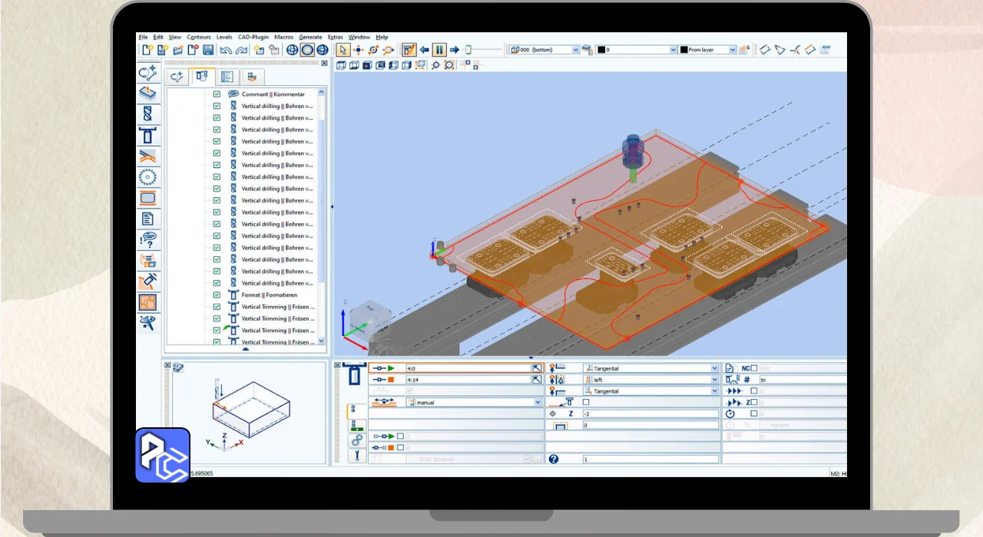This screenshot has width=983, height=537.
Task: Toggle the Format || Formatieren checkbox
Action: [217, 295]
